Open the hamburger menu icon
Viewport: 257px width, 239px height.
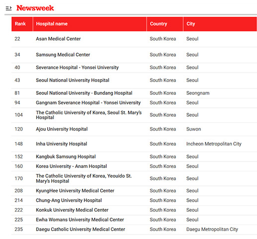(x=8, y=8)
